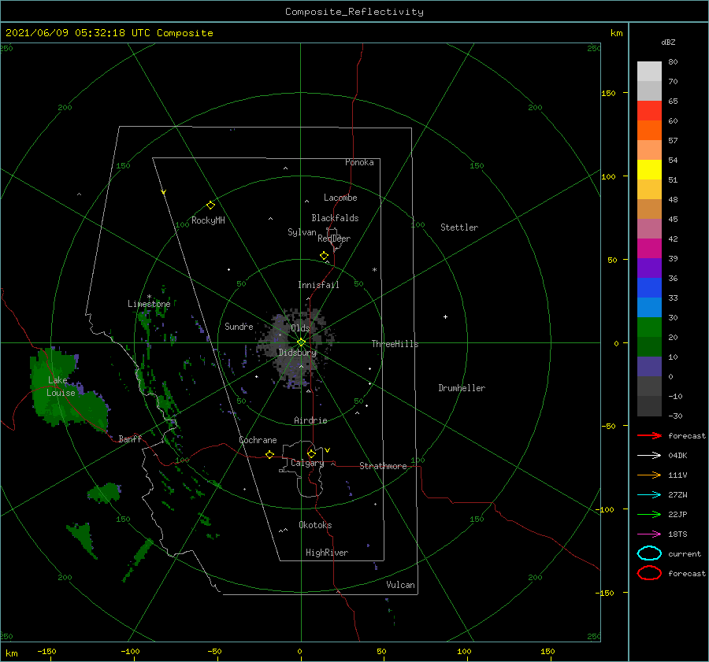Click the Olds label

point(300,328)
